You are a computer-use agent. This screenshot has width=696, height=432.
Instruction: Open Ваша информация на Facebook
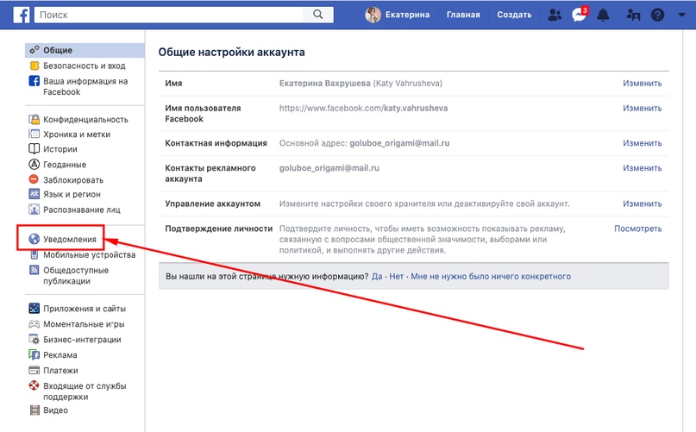click(x=85, y=86)
